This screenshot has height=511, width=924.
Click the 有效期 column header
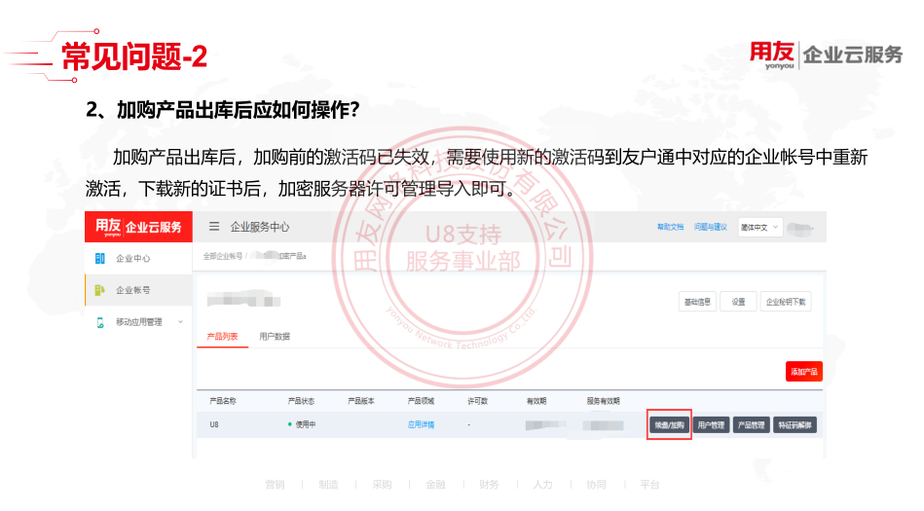[x=536, y=401]
